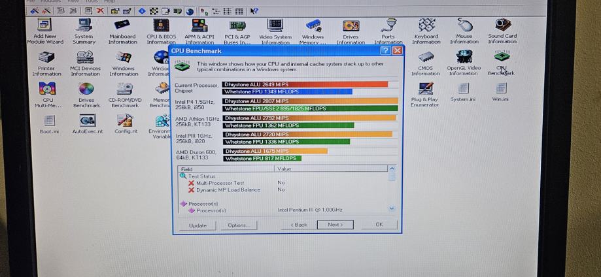
Task: Open the Keyboard Information module
Action: (426, 31)
